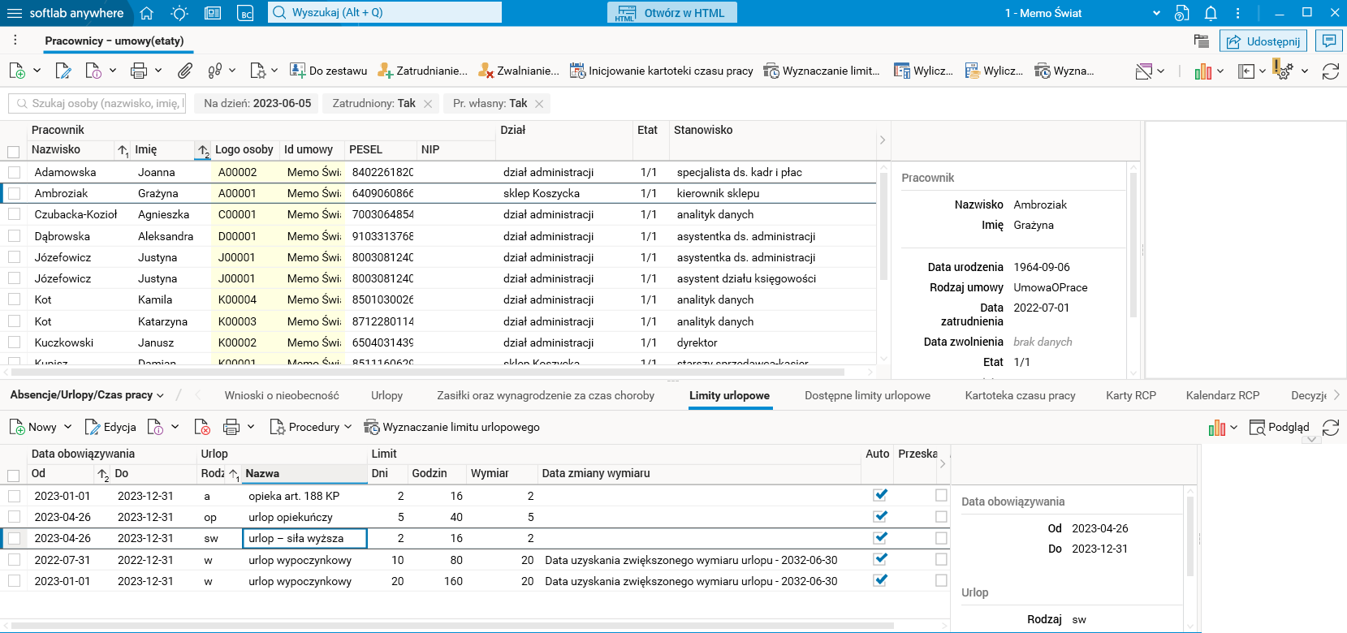Open the Wnioski o nieobecność tab
This screenshot has height=633, width=1347.
[x=282, y=395]
